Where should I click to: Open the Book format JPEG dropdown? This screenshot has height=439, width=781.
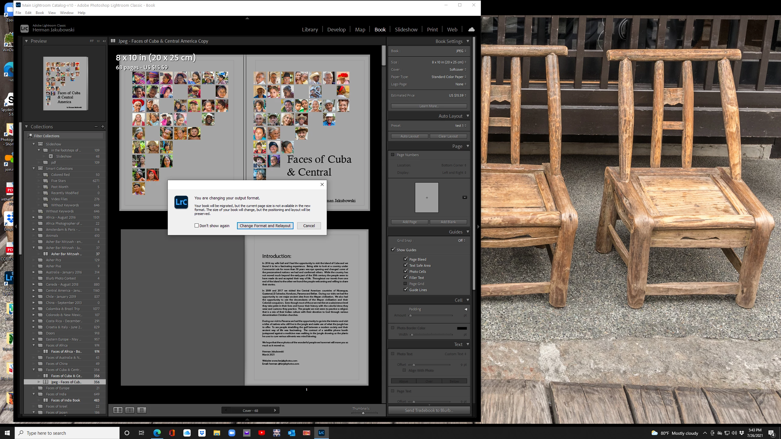point(461,51)
